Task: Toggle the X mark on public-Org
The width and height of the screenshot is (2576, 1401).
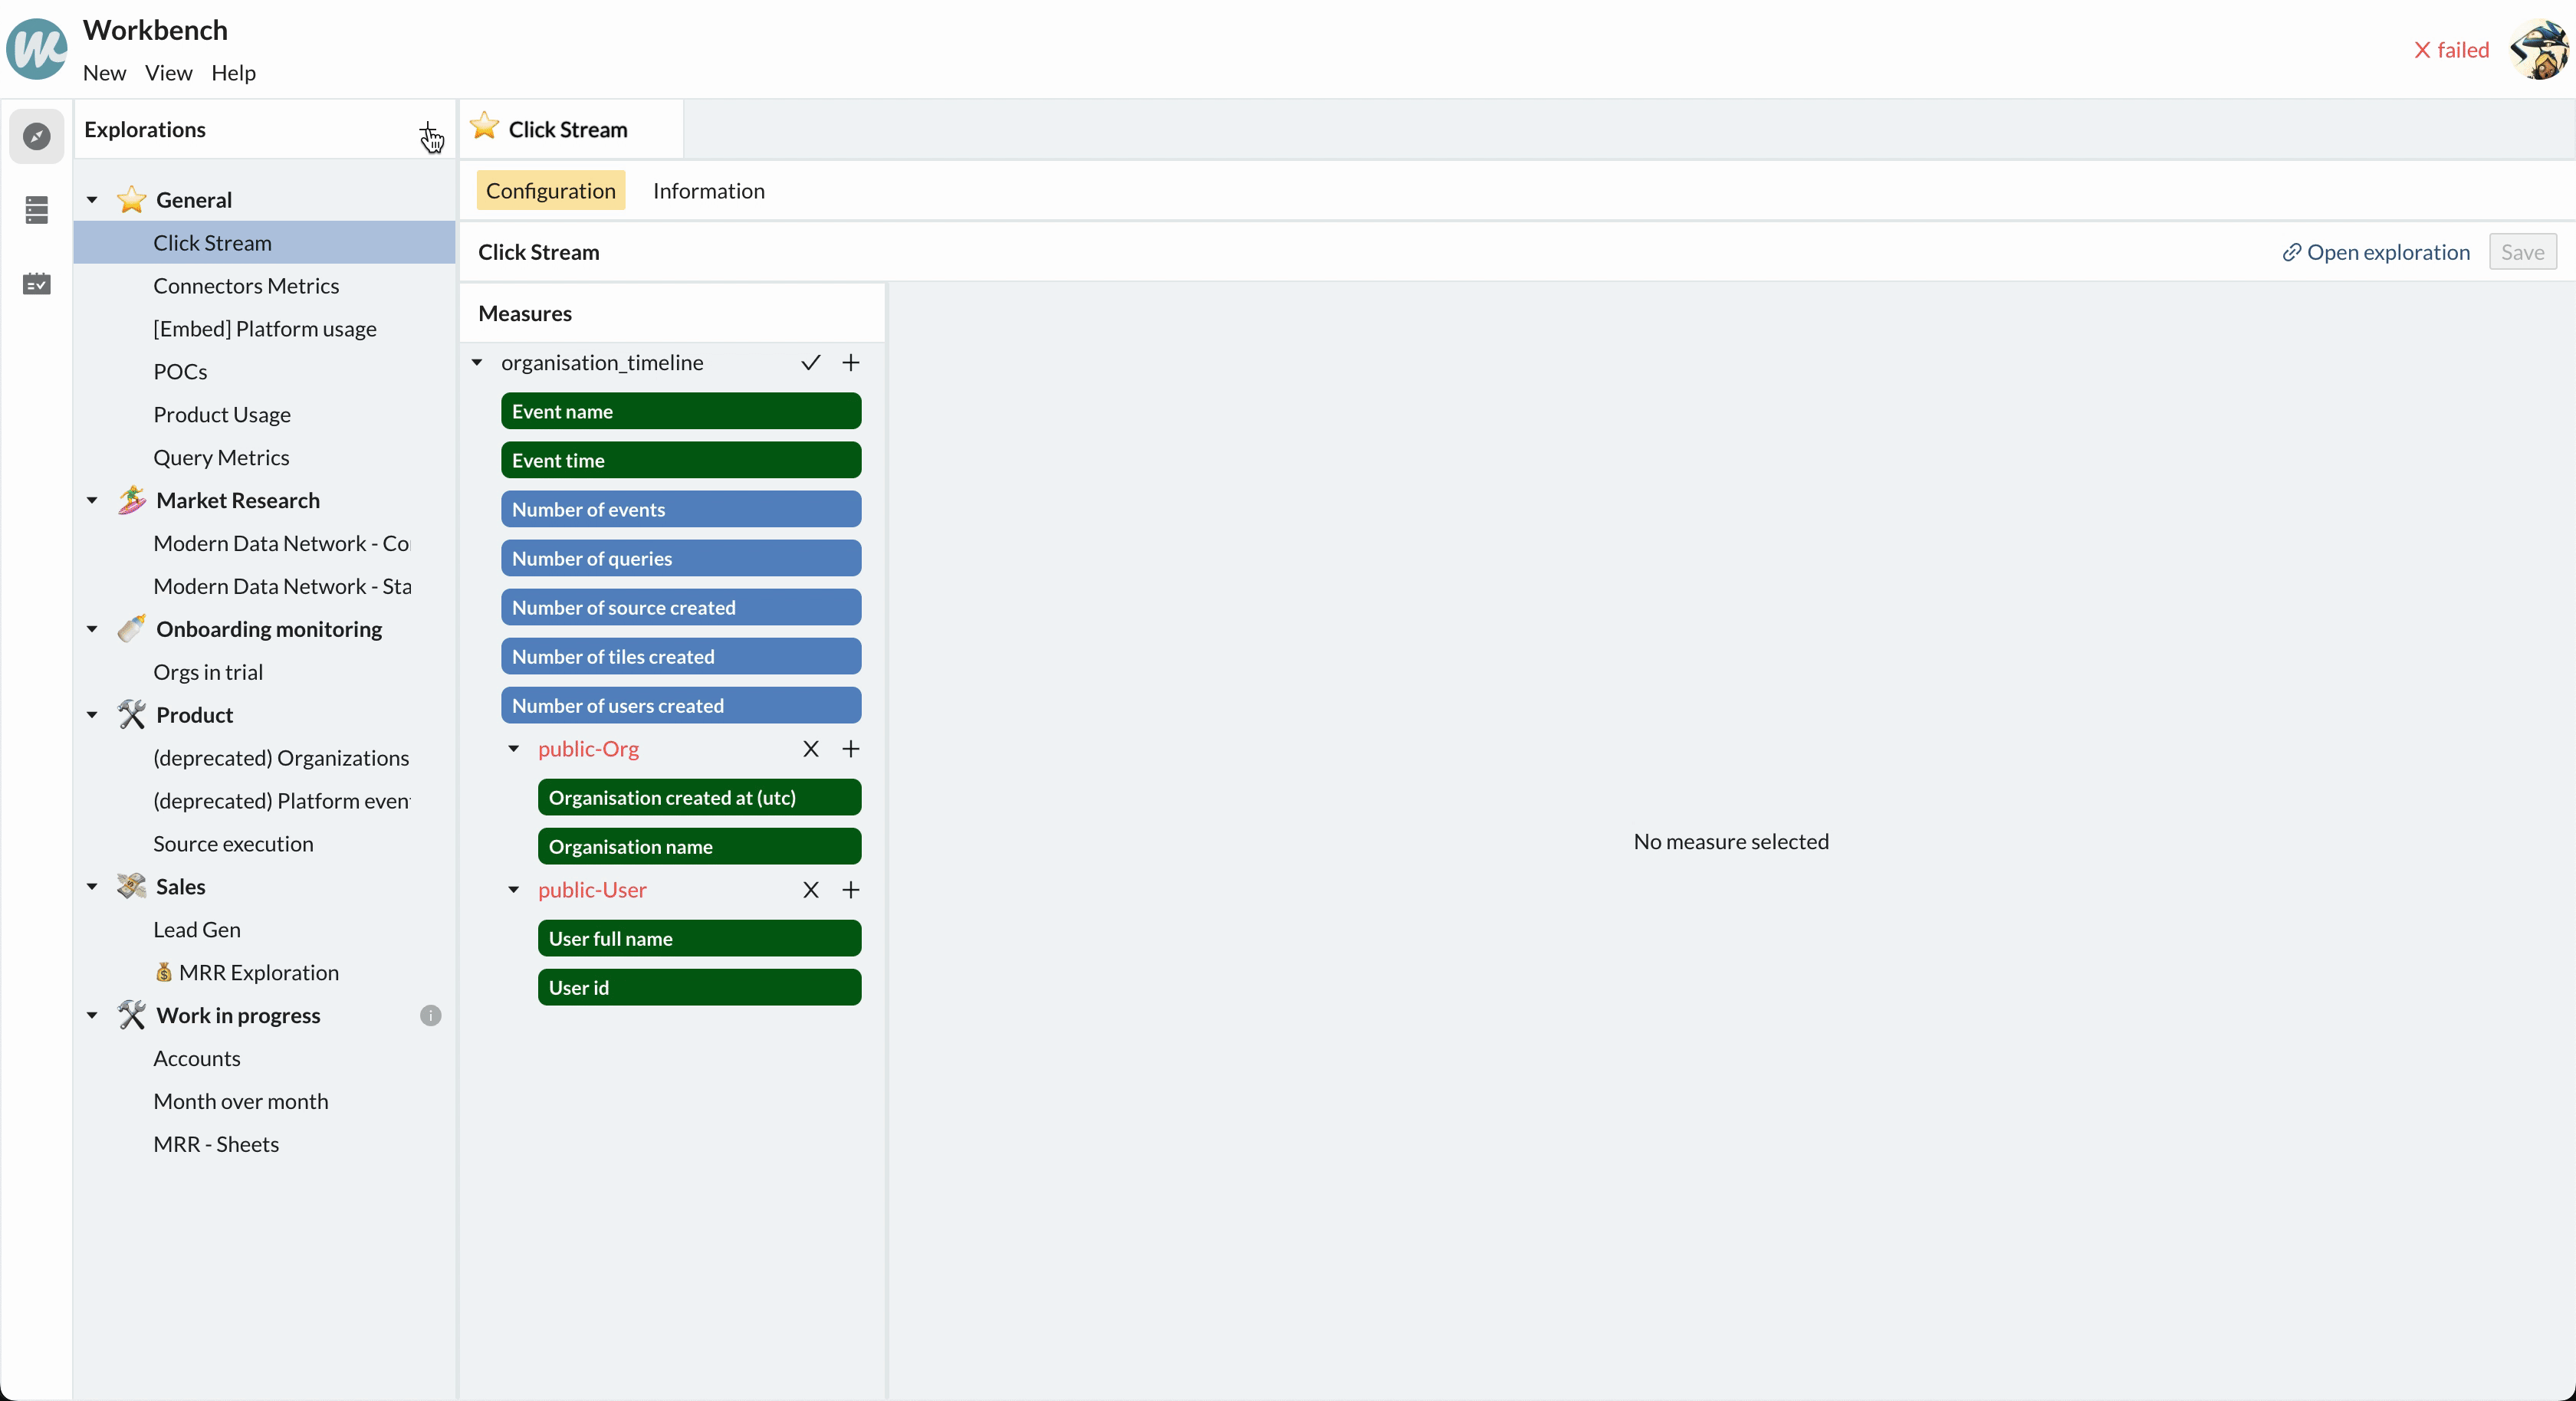Action: pyautogui.click(x=810, y=749)
